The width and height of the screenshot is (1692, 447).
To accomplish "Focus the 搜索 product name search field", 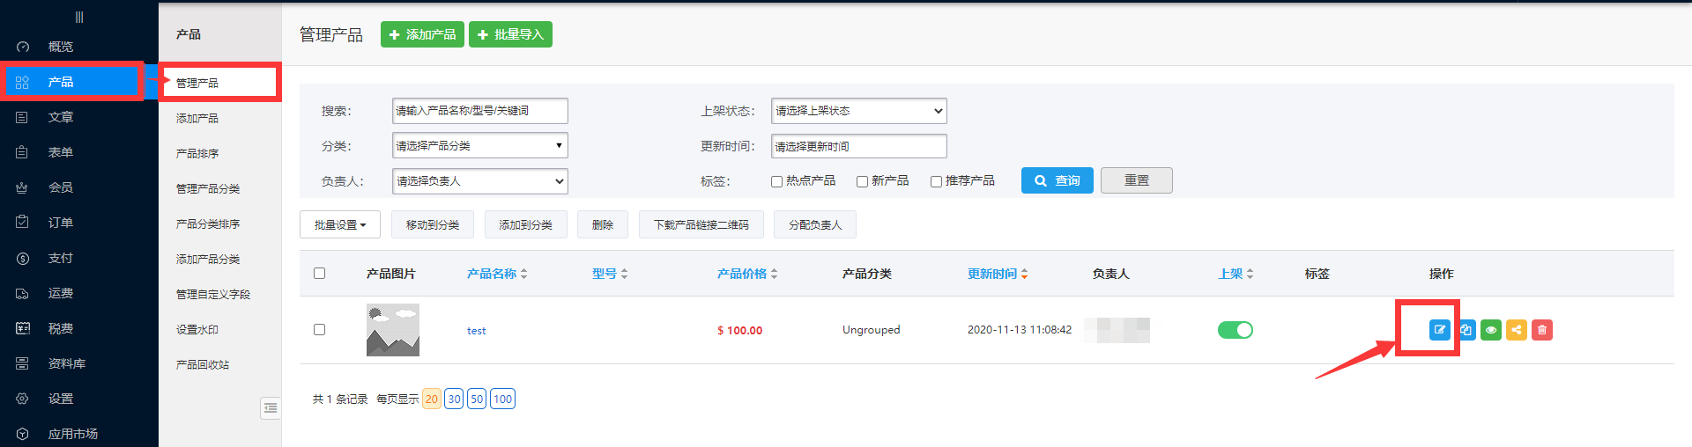I will pyautogui.click(x=480, y=111).
